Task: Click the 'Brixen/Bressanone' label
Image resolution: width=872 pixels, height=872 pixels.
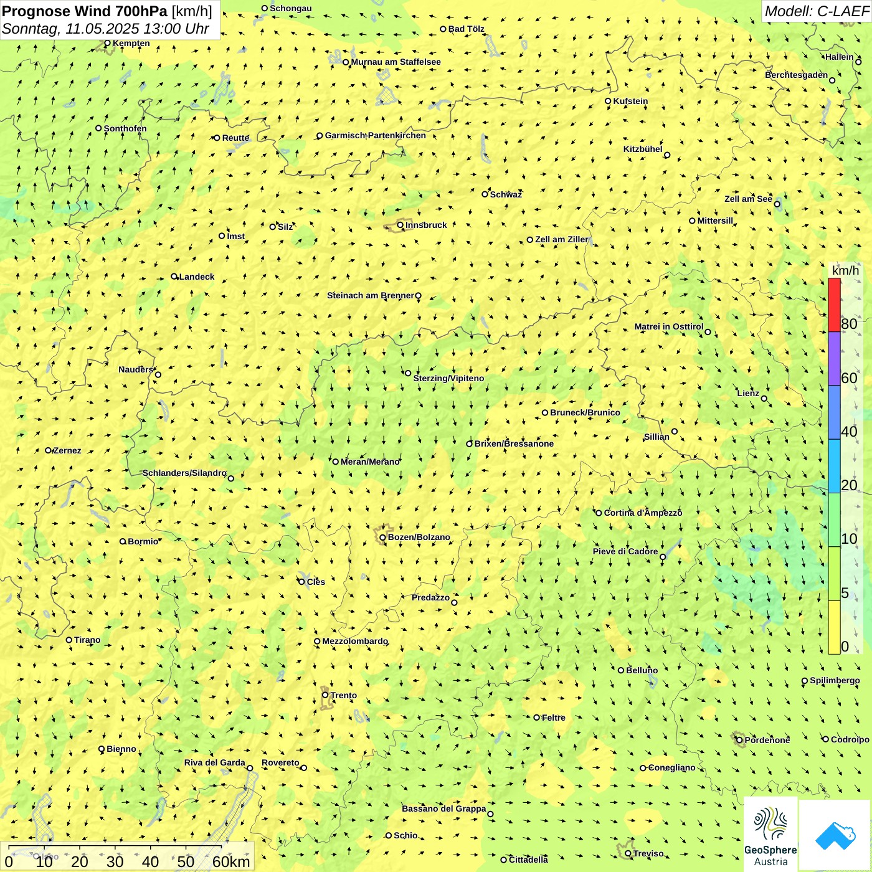Action: [514, 443]
